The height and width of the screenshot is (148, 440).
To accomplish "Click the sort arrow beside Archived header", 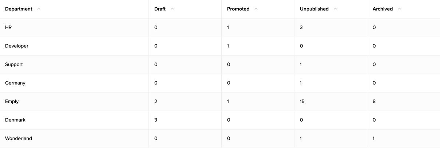I will point(399,9).
